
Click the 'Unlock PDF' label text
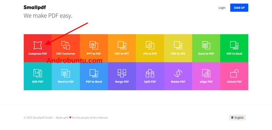[x=234, y=82]
